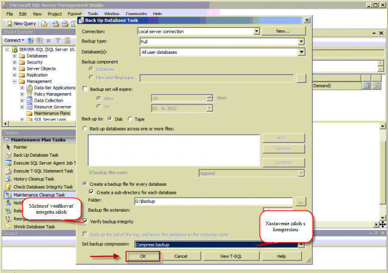Select the SERVER-SQL server node icon
Screen dimensions: 388x273
(15, 50)
